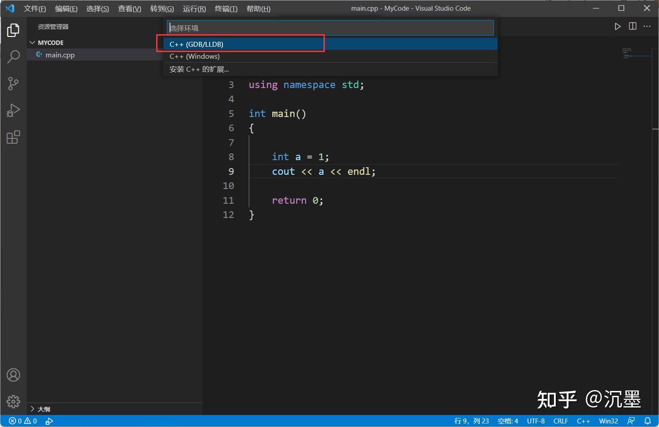The image size is (659, 427).
Task: Open the Run and Debug view icon
Action: coord(13,110)
